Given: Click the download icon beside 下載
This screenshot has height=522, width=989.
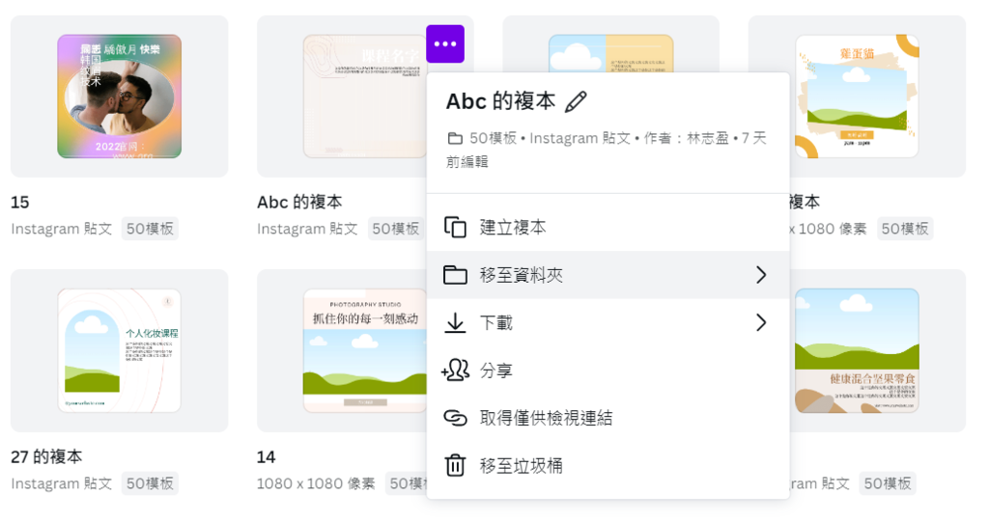Looking at the screenshot, I should (455, 322).
